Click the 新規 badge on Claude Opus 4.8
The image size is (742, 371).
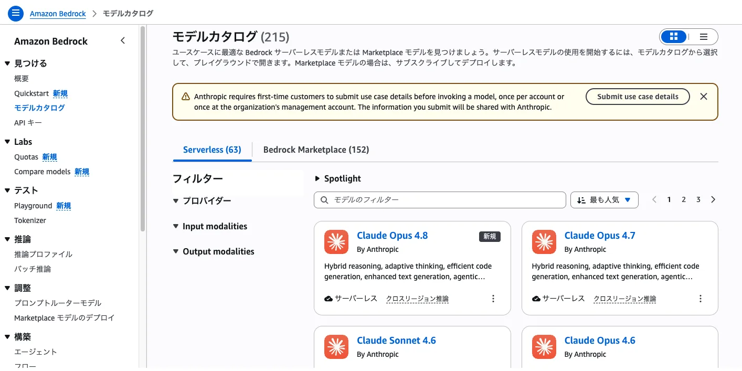click(490, 237)
